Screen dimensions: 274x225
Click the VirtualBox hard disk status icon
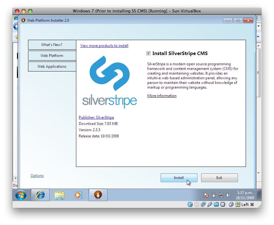point(190,204)
